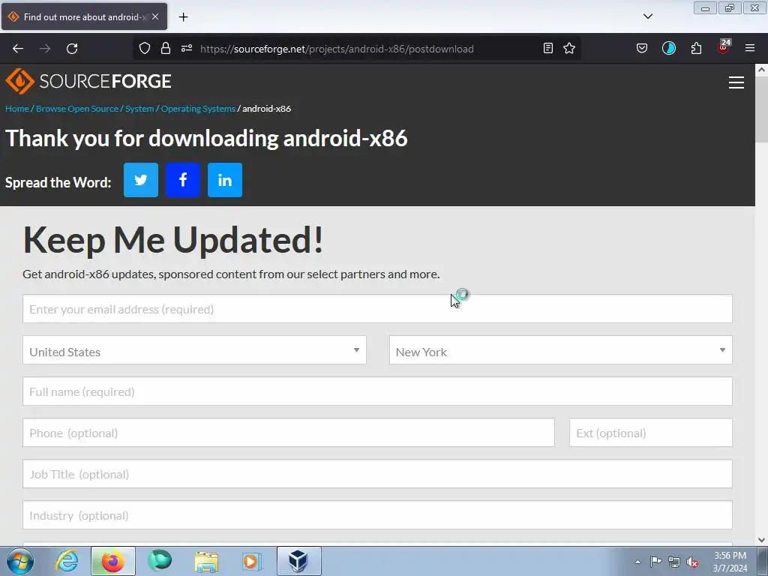Screen dimensions: 768x576
Task: View site security padlock info
Action: click(166, 48)
